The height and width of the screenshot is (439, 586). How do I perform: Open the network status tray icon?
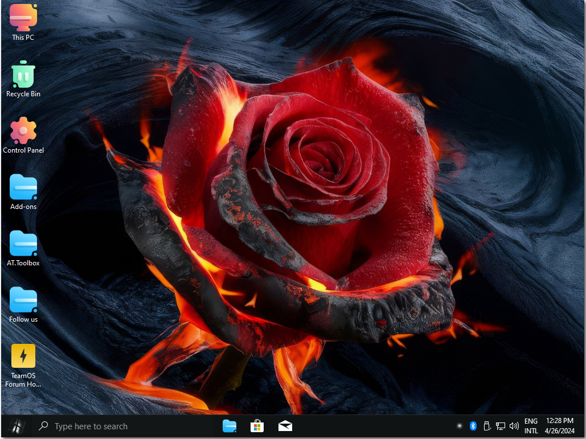501,426
